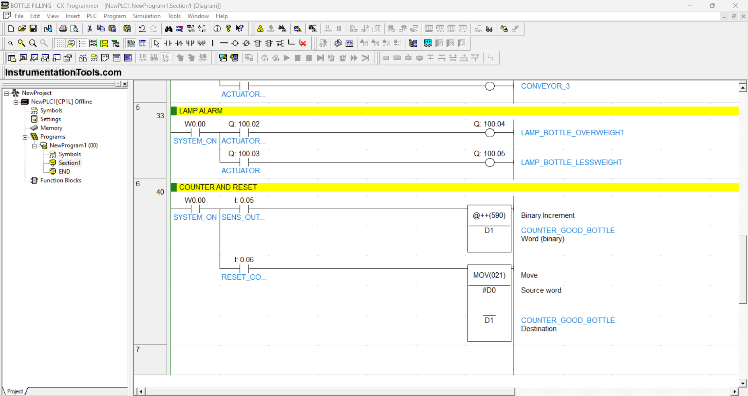Viewport: 748px width, 396px height.
Task: Close the project workspace panel
Action: click(125, 84)
